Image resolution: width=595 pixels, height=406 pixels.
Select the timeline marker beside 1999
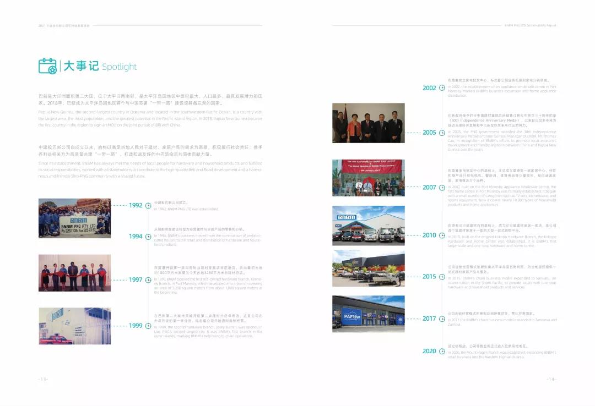148,326
